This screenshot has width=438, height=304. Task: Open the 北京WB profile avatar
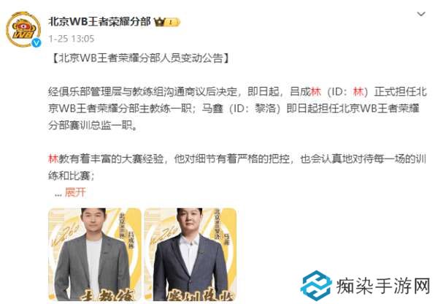[x=23, y=29]
